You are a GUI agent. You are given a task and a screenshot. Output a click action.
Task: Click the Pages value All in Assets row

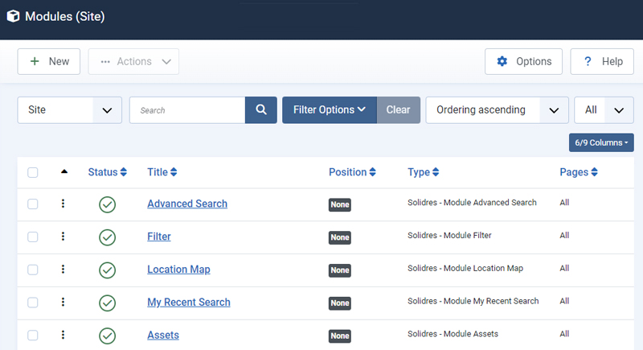[564, 334]
